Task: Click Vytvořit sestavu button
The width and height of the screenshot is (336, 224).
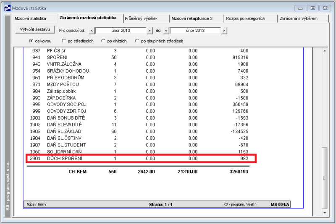Action: click(x=35, y=29)
